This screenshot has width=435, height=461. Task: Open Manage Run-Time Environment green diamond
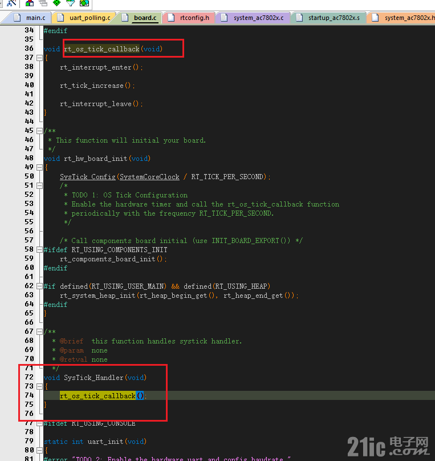(x=56, y=3)
